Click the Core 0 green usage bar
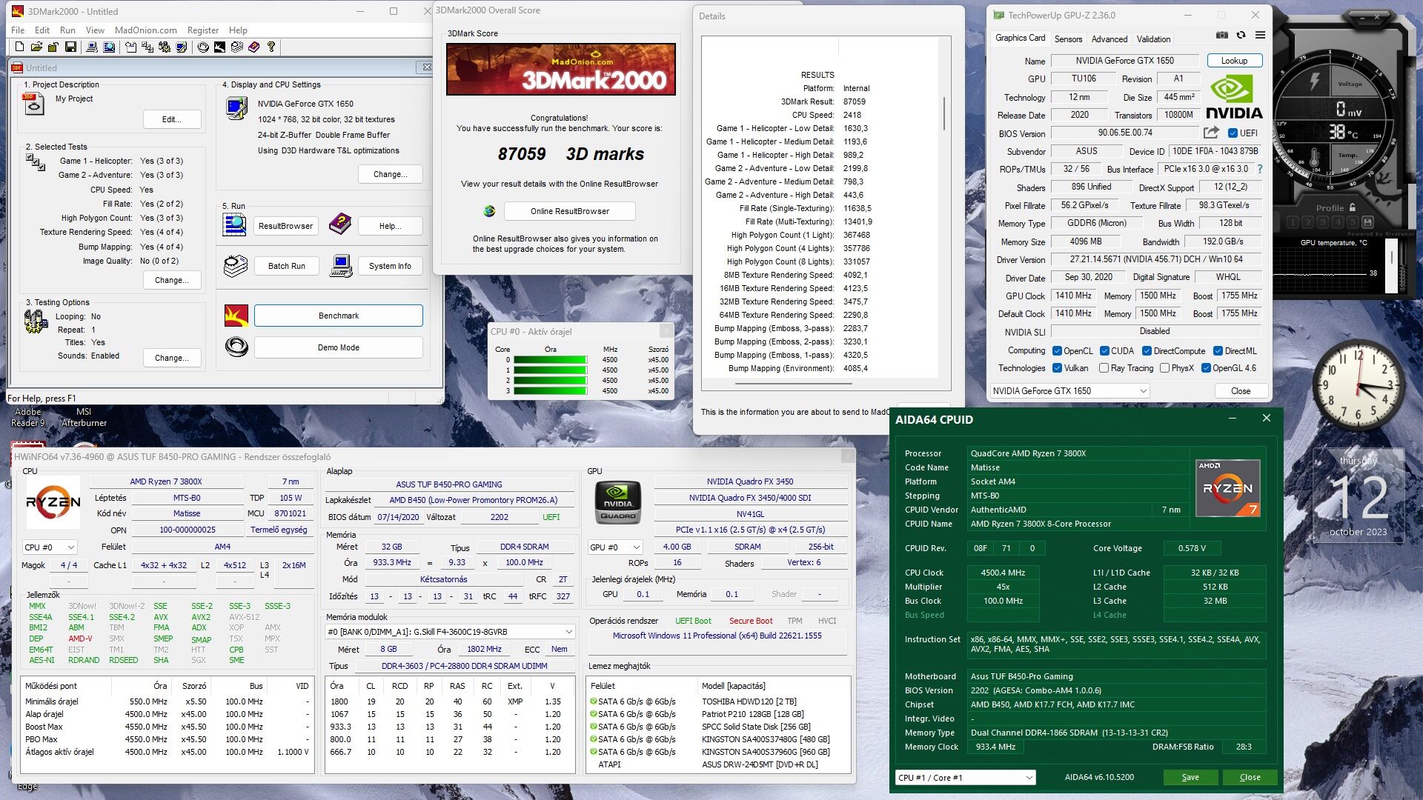 click(x=550, y=360)
